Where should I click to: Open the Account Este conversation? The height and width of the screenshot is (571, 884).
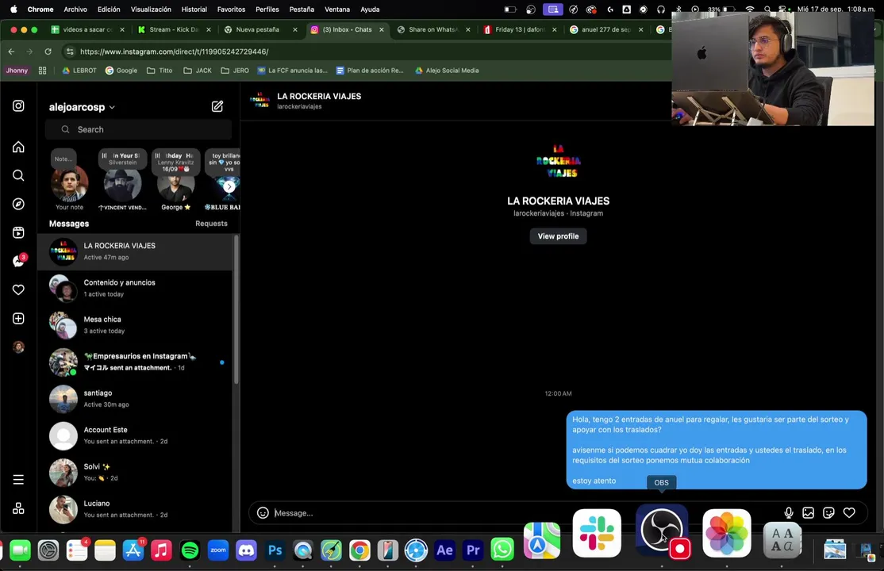[x=136, y=435]
